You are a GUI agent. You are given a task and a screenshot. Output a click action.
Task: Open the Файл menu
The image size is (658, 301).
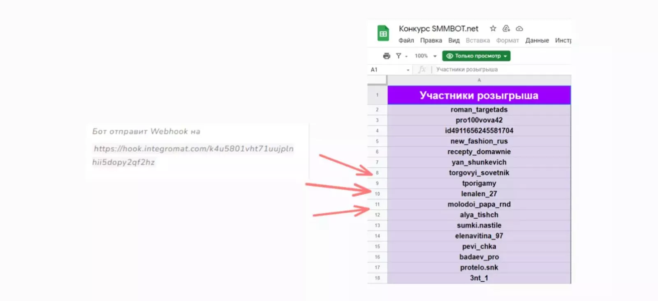(x=406, y=40)
